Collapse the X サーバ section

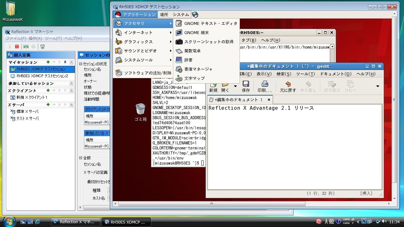click(71, 105)
